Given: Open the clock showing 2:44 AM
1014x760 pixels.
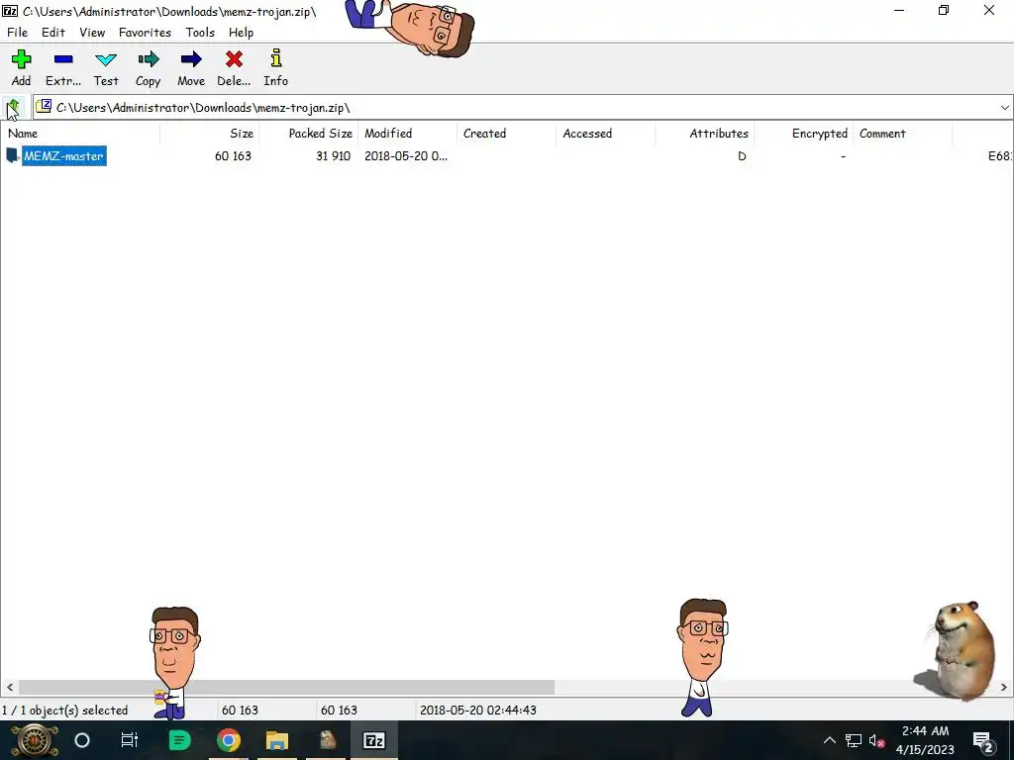Looking at the screenshot, I should (925, 740).
